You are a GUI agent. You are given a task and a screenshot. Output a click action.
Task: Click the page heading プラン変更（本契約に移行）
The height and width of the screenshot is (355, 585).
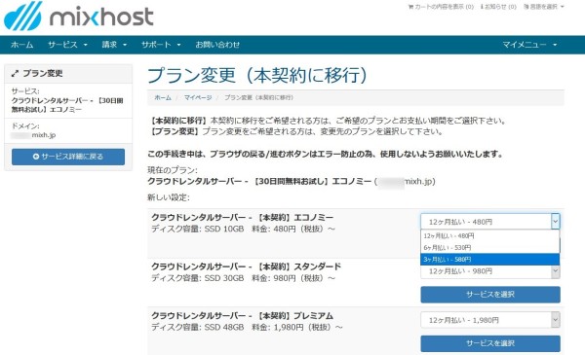(x=257, y=75)
